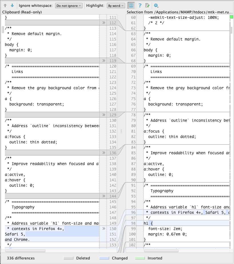Image resolution: width=234 pixels, height=264 pixels.
Task: Jump to next difference arrow
Action: [12, 5]
